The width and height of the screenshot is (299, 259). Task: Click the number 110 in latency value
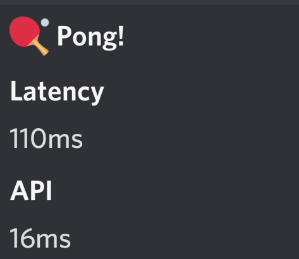click(x=28, y=138)
